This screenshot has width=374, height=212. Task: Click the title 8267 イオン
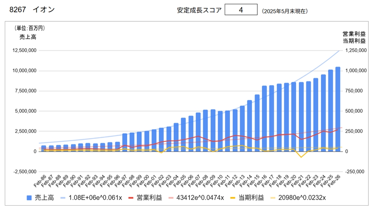click(32, 9)
